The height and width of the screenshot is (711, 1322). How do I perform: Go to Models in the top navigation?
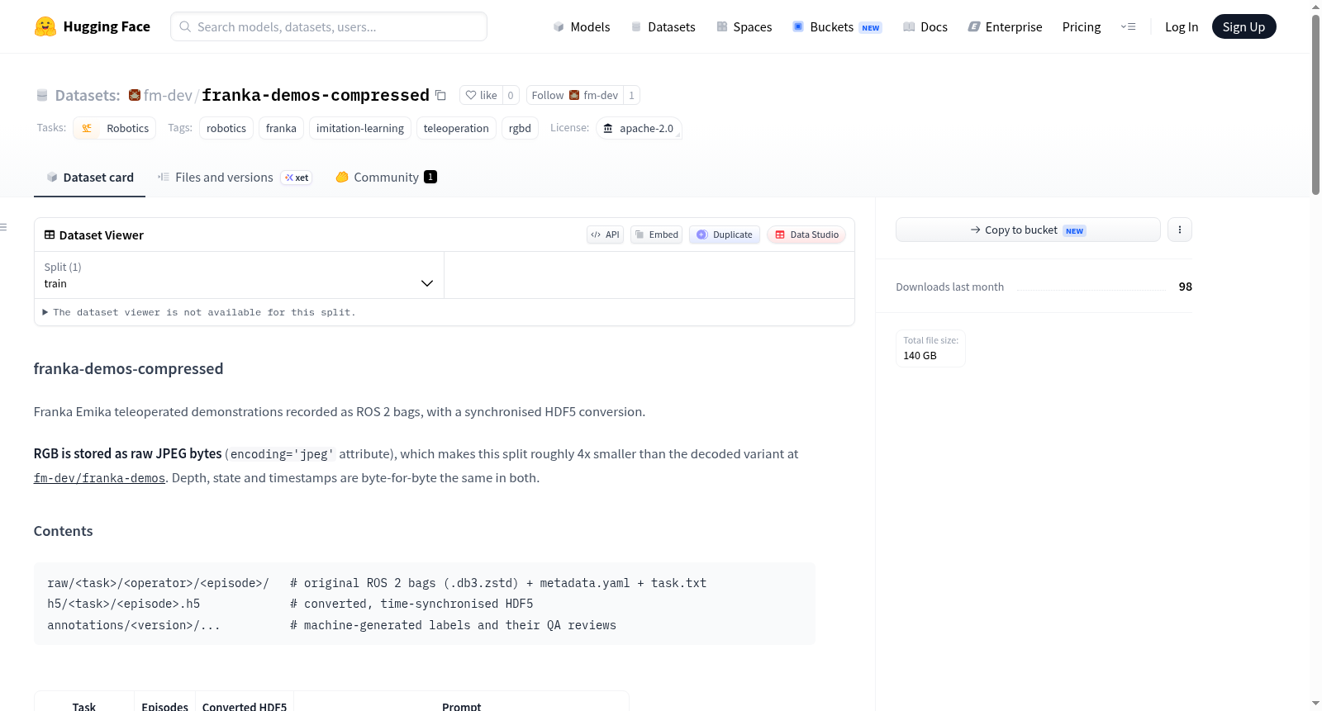click(x=582, y=26)
